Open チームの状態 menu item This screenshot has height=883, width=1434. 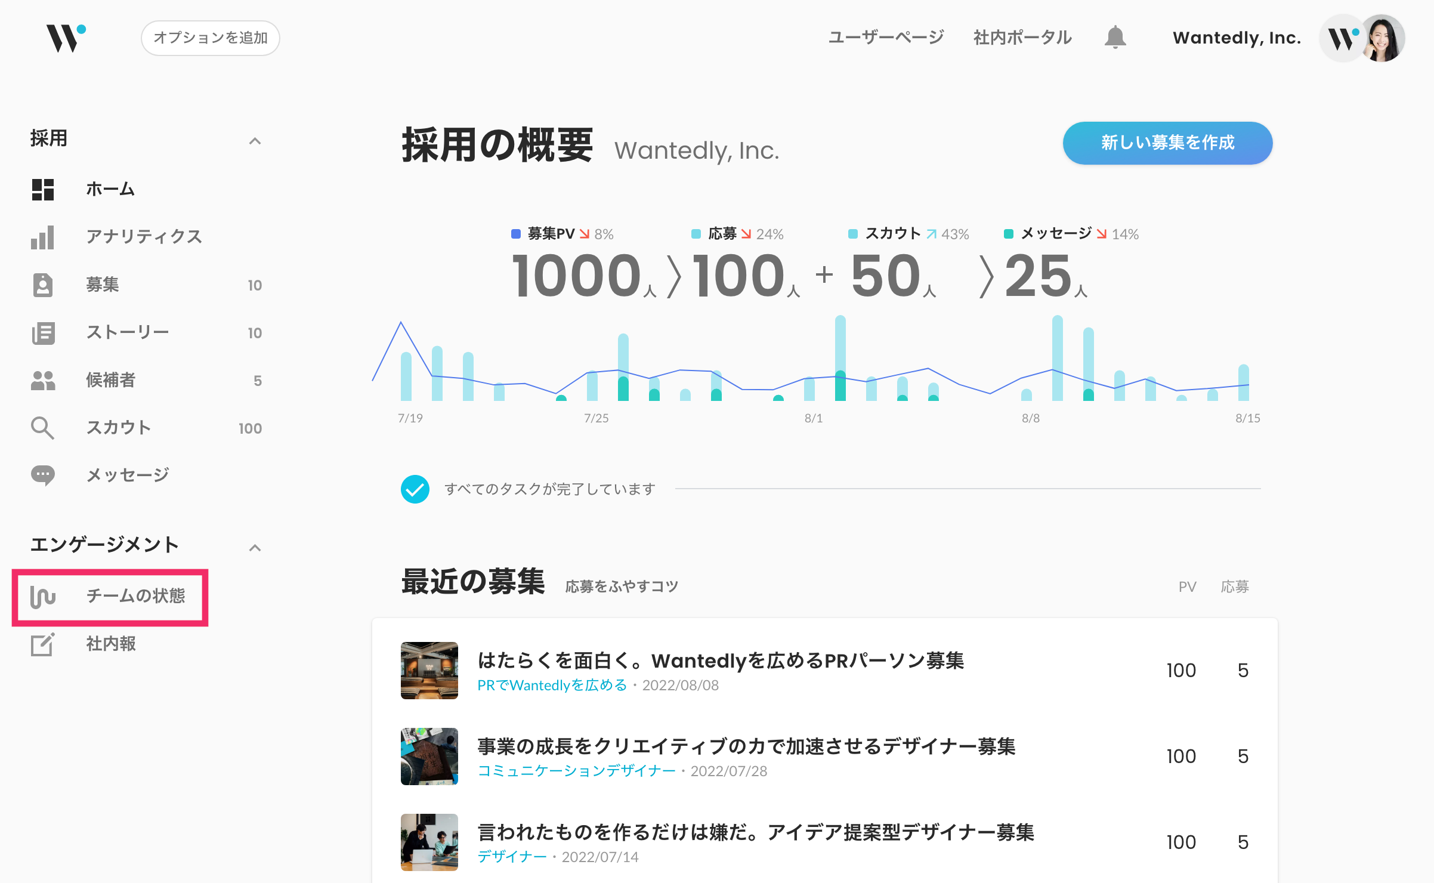135,596
